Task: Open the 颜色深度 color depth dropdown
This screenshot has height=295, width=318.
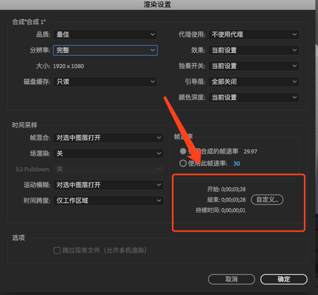Action: tap(254, 97)
